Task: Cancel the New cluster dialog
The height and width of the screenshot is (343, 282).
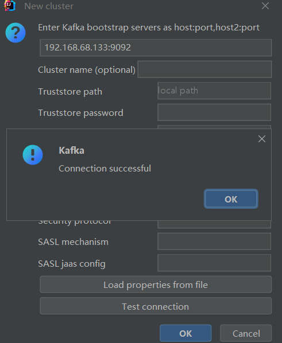Action: point(246,333)
